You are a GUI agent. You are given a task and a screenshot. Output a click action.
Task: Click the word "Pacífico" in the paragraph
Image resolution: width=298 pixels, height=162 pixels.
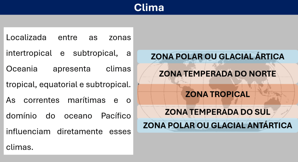click(x=116, y=116)
